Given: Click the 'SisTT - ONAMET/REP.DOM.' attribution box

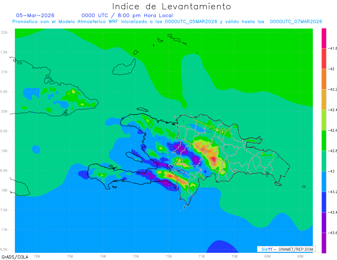Looking at the screenshot, I should [286, 249].
